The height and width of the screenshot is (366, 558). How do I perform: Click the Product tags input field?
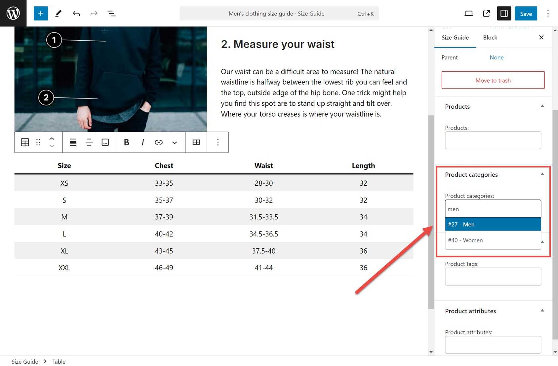(493, 277)
